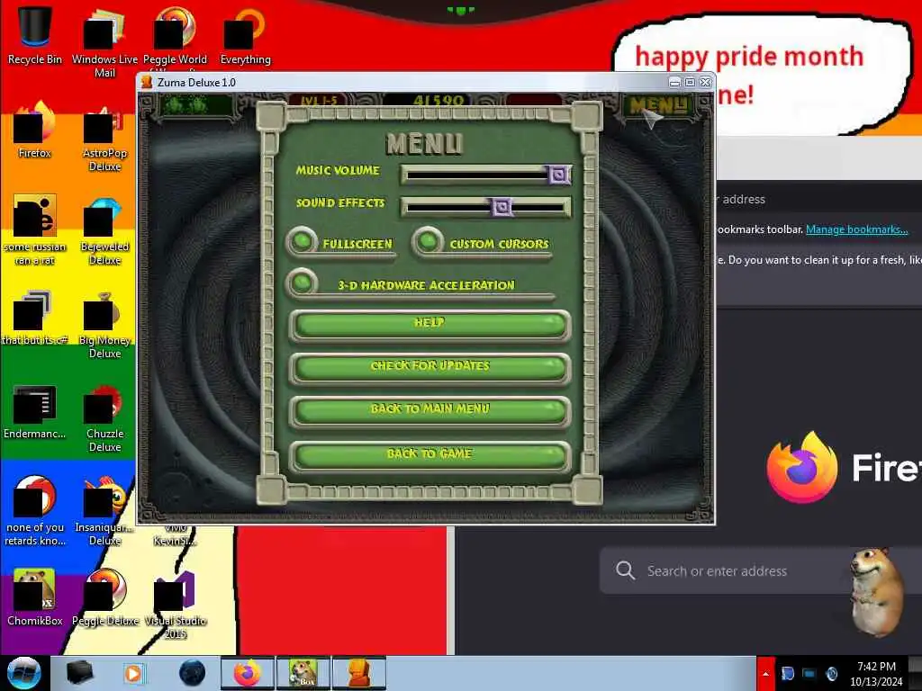Switch to ChomikBox taskbar button
922x691 pixels.
coord(303,673)
